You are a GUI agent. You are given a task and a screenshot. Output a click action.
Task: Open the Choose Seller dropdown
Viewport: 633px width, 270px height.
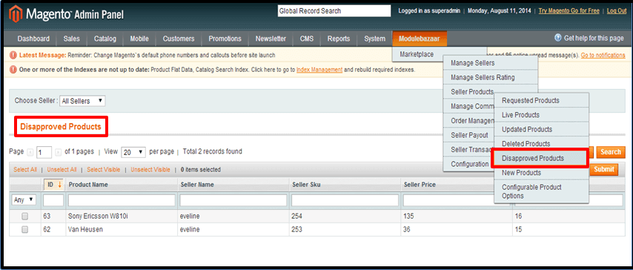coord(82,101)
